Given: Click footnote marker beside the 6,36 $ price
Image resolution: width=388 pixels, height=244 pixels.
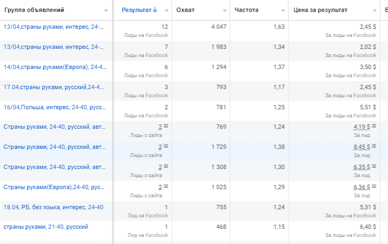Looking at the screenshot, I should point(374,186).
